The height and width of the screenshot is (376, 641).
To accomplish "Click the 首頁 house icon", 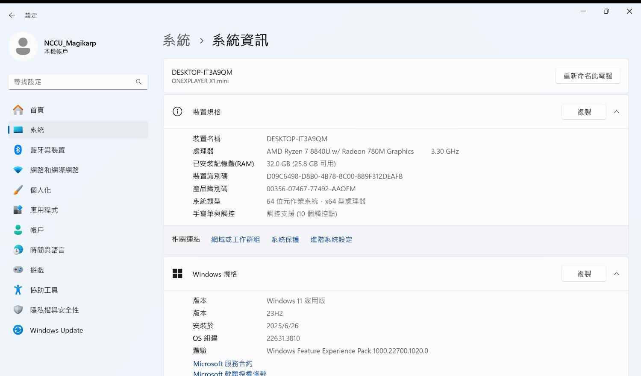I will [x=18, y=110].
